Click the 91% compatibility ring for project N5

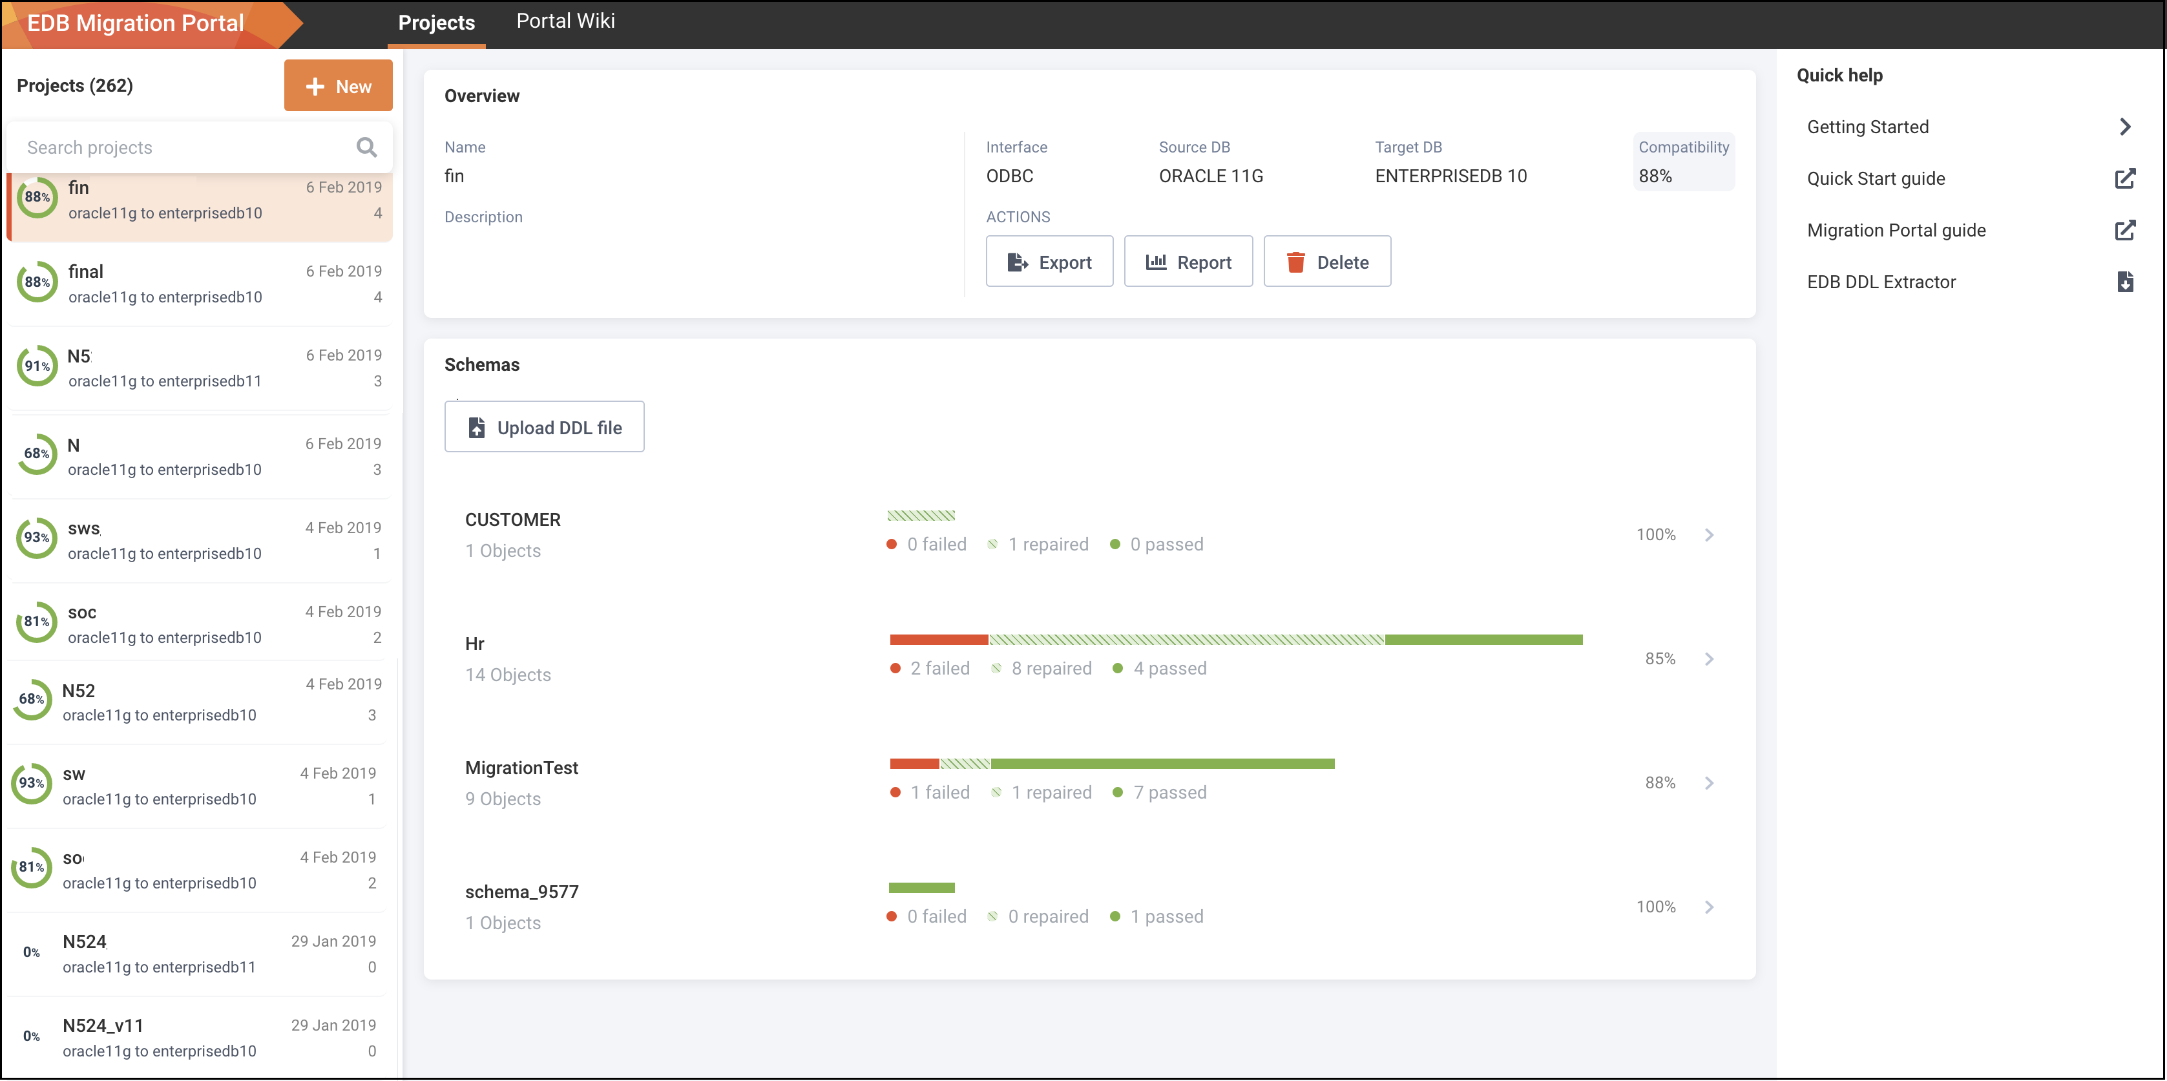pyautogui.click(x=37, y=366)
